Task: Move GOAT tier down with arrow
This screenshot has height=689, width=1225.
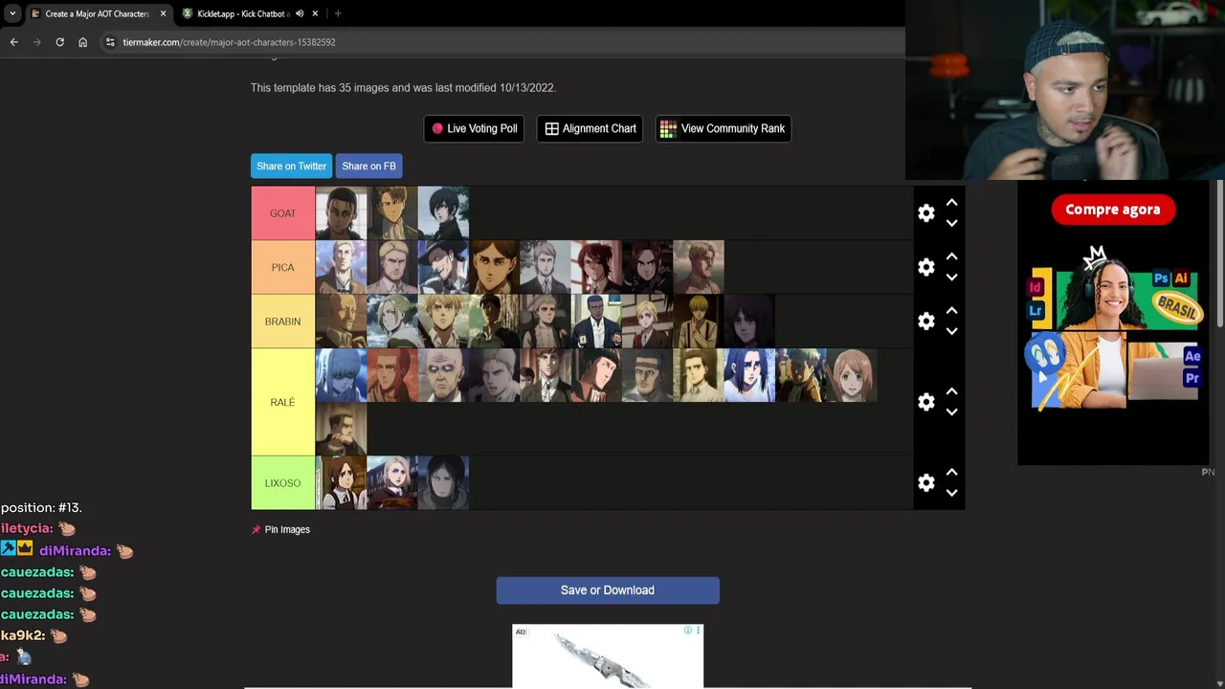Action: point(951,223)
